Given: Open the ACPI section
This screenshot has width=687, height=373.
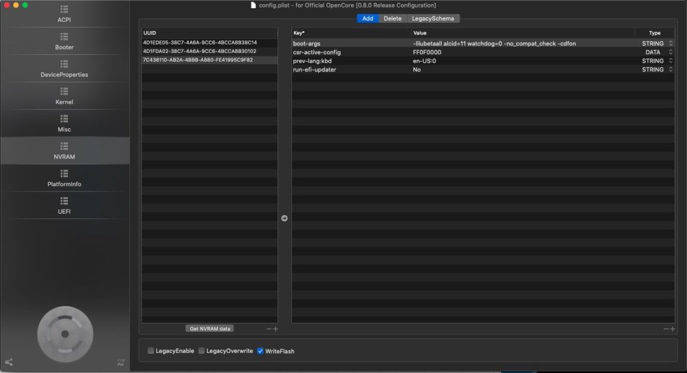Looking at the screenshot, I should tap(65, 14).
